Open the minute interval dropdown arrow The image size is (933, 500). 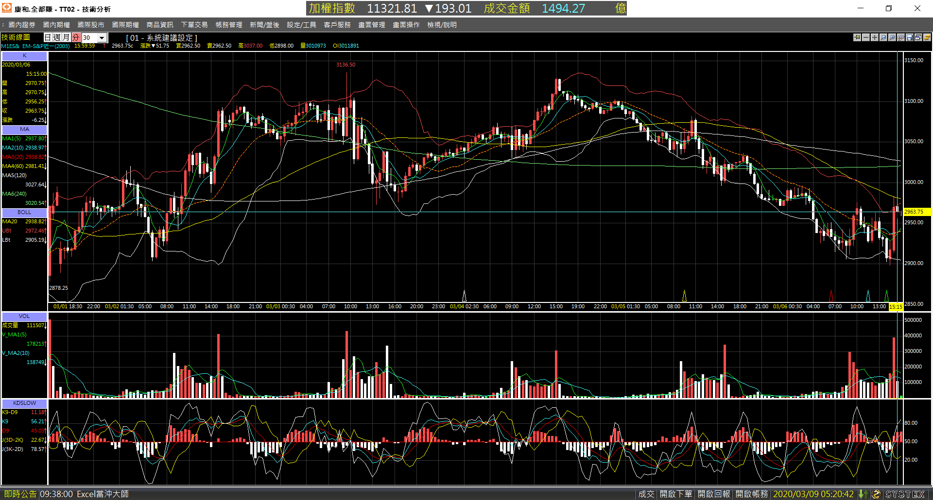click(102, 38)
